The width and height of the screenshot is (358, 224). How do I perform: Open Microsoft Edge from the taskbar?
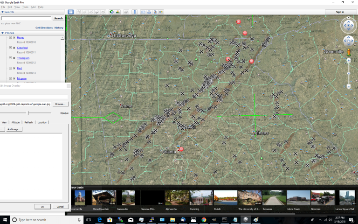[100, 220]
